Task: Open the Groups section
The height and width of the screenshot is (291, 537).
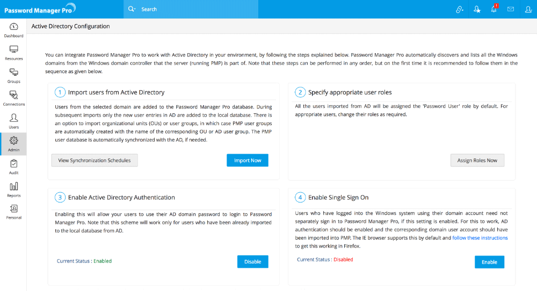Action: [x=13, y=76]
